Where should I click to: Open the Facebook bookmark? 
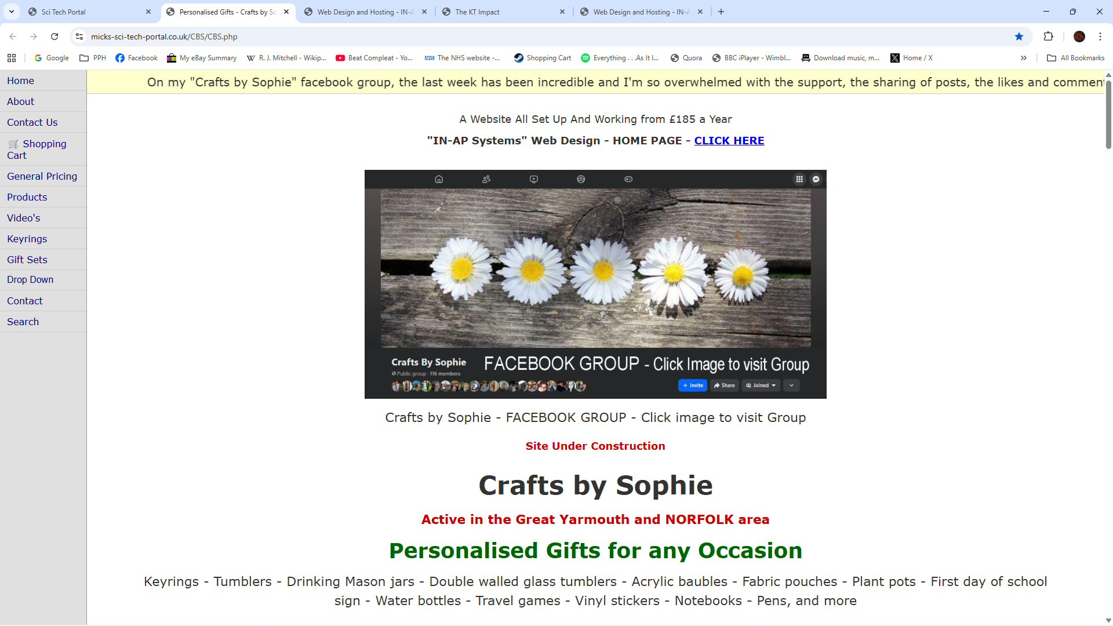pyautogui.click(x=136, y=58)
